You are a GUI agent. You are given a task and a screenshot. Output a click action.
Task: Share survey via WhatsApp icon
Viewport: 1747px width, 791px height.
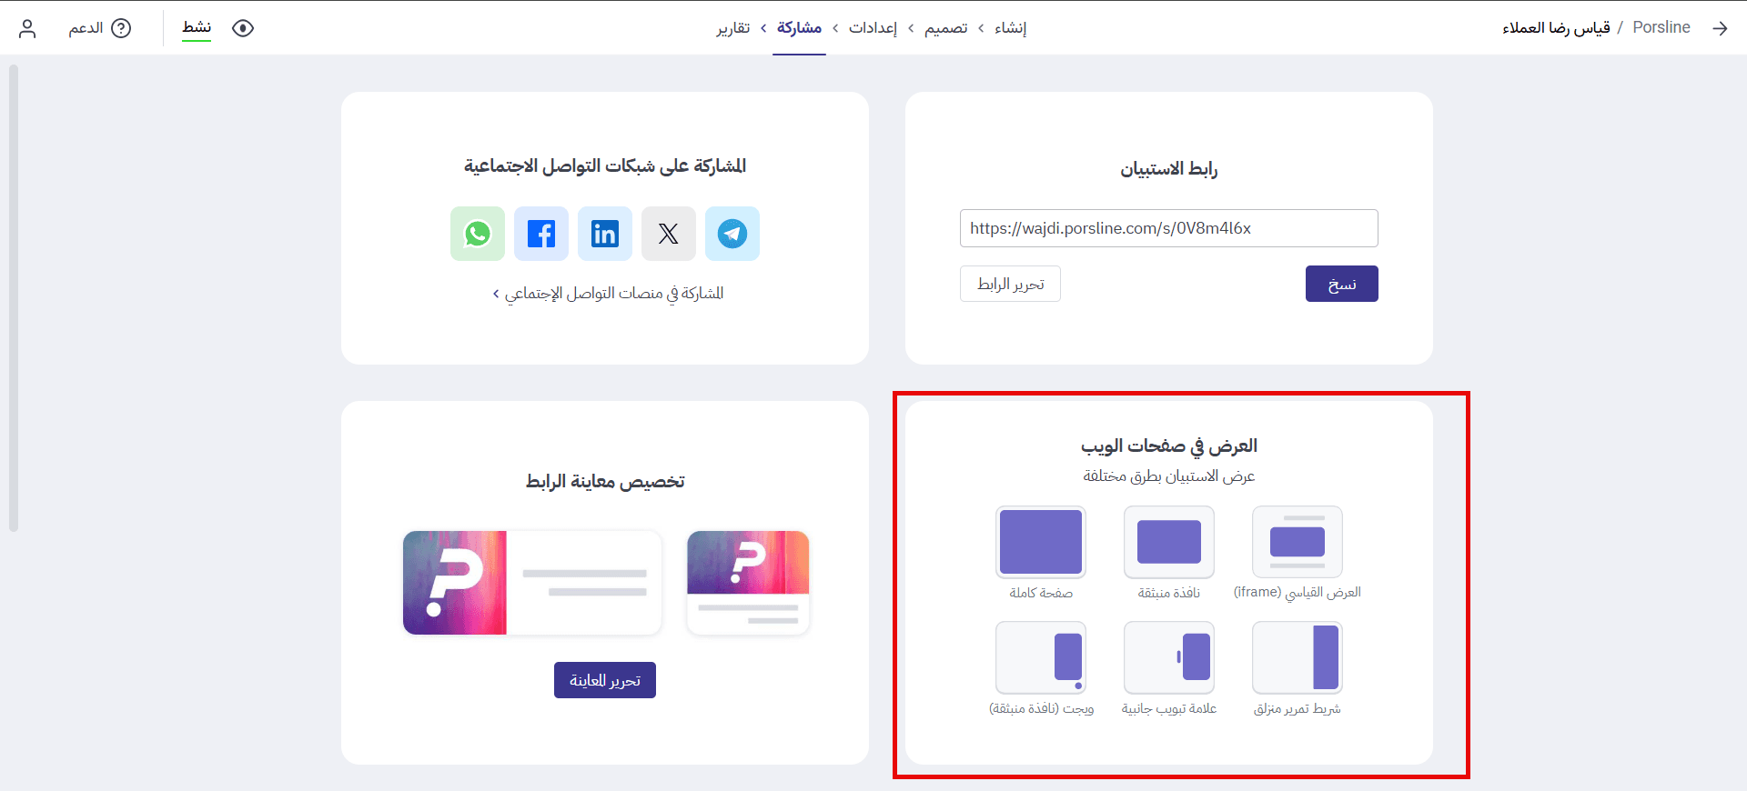(x=478, y=234)
